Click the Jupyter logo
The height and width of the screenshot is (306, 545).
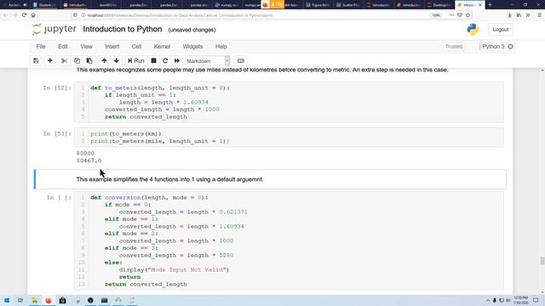(54, 30)
